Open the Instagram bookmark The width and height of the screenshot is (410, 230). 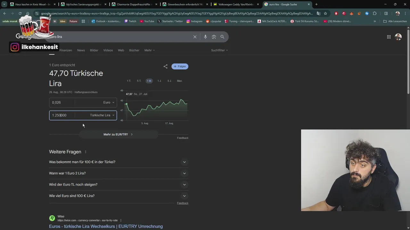coord(194,21)
